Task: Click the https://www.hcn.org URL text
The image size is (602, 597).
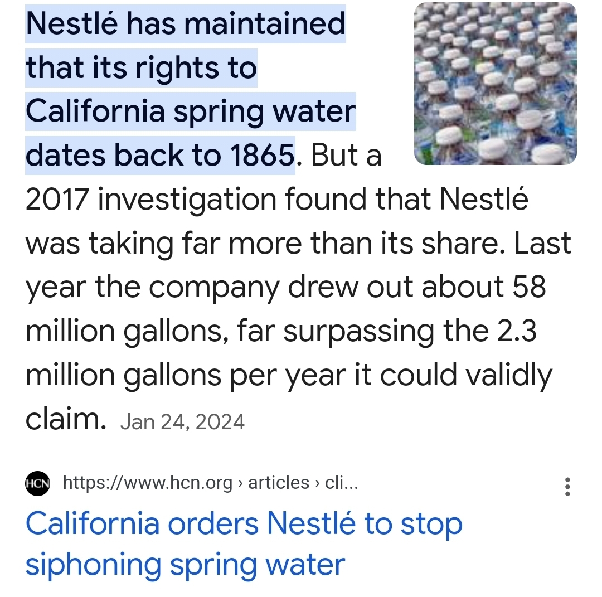Action: [148, 483]
